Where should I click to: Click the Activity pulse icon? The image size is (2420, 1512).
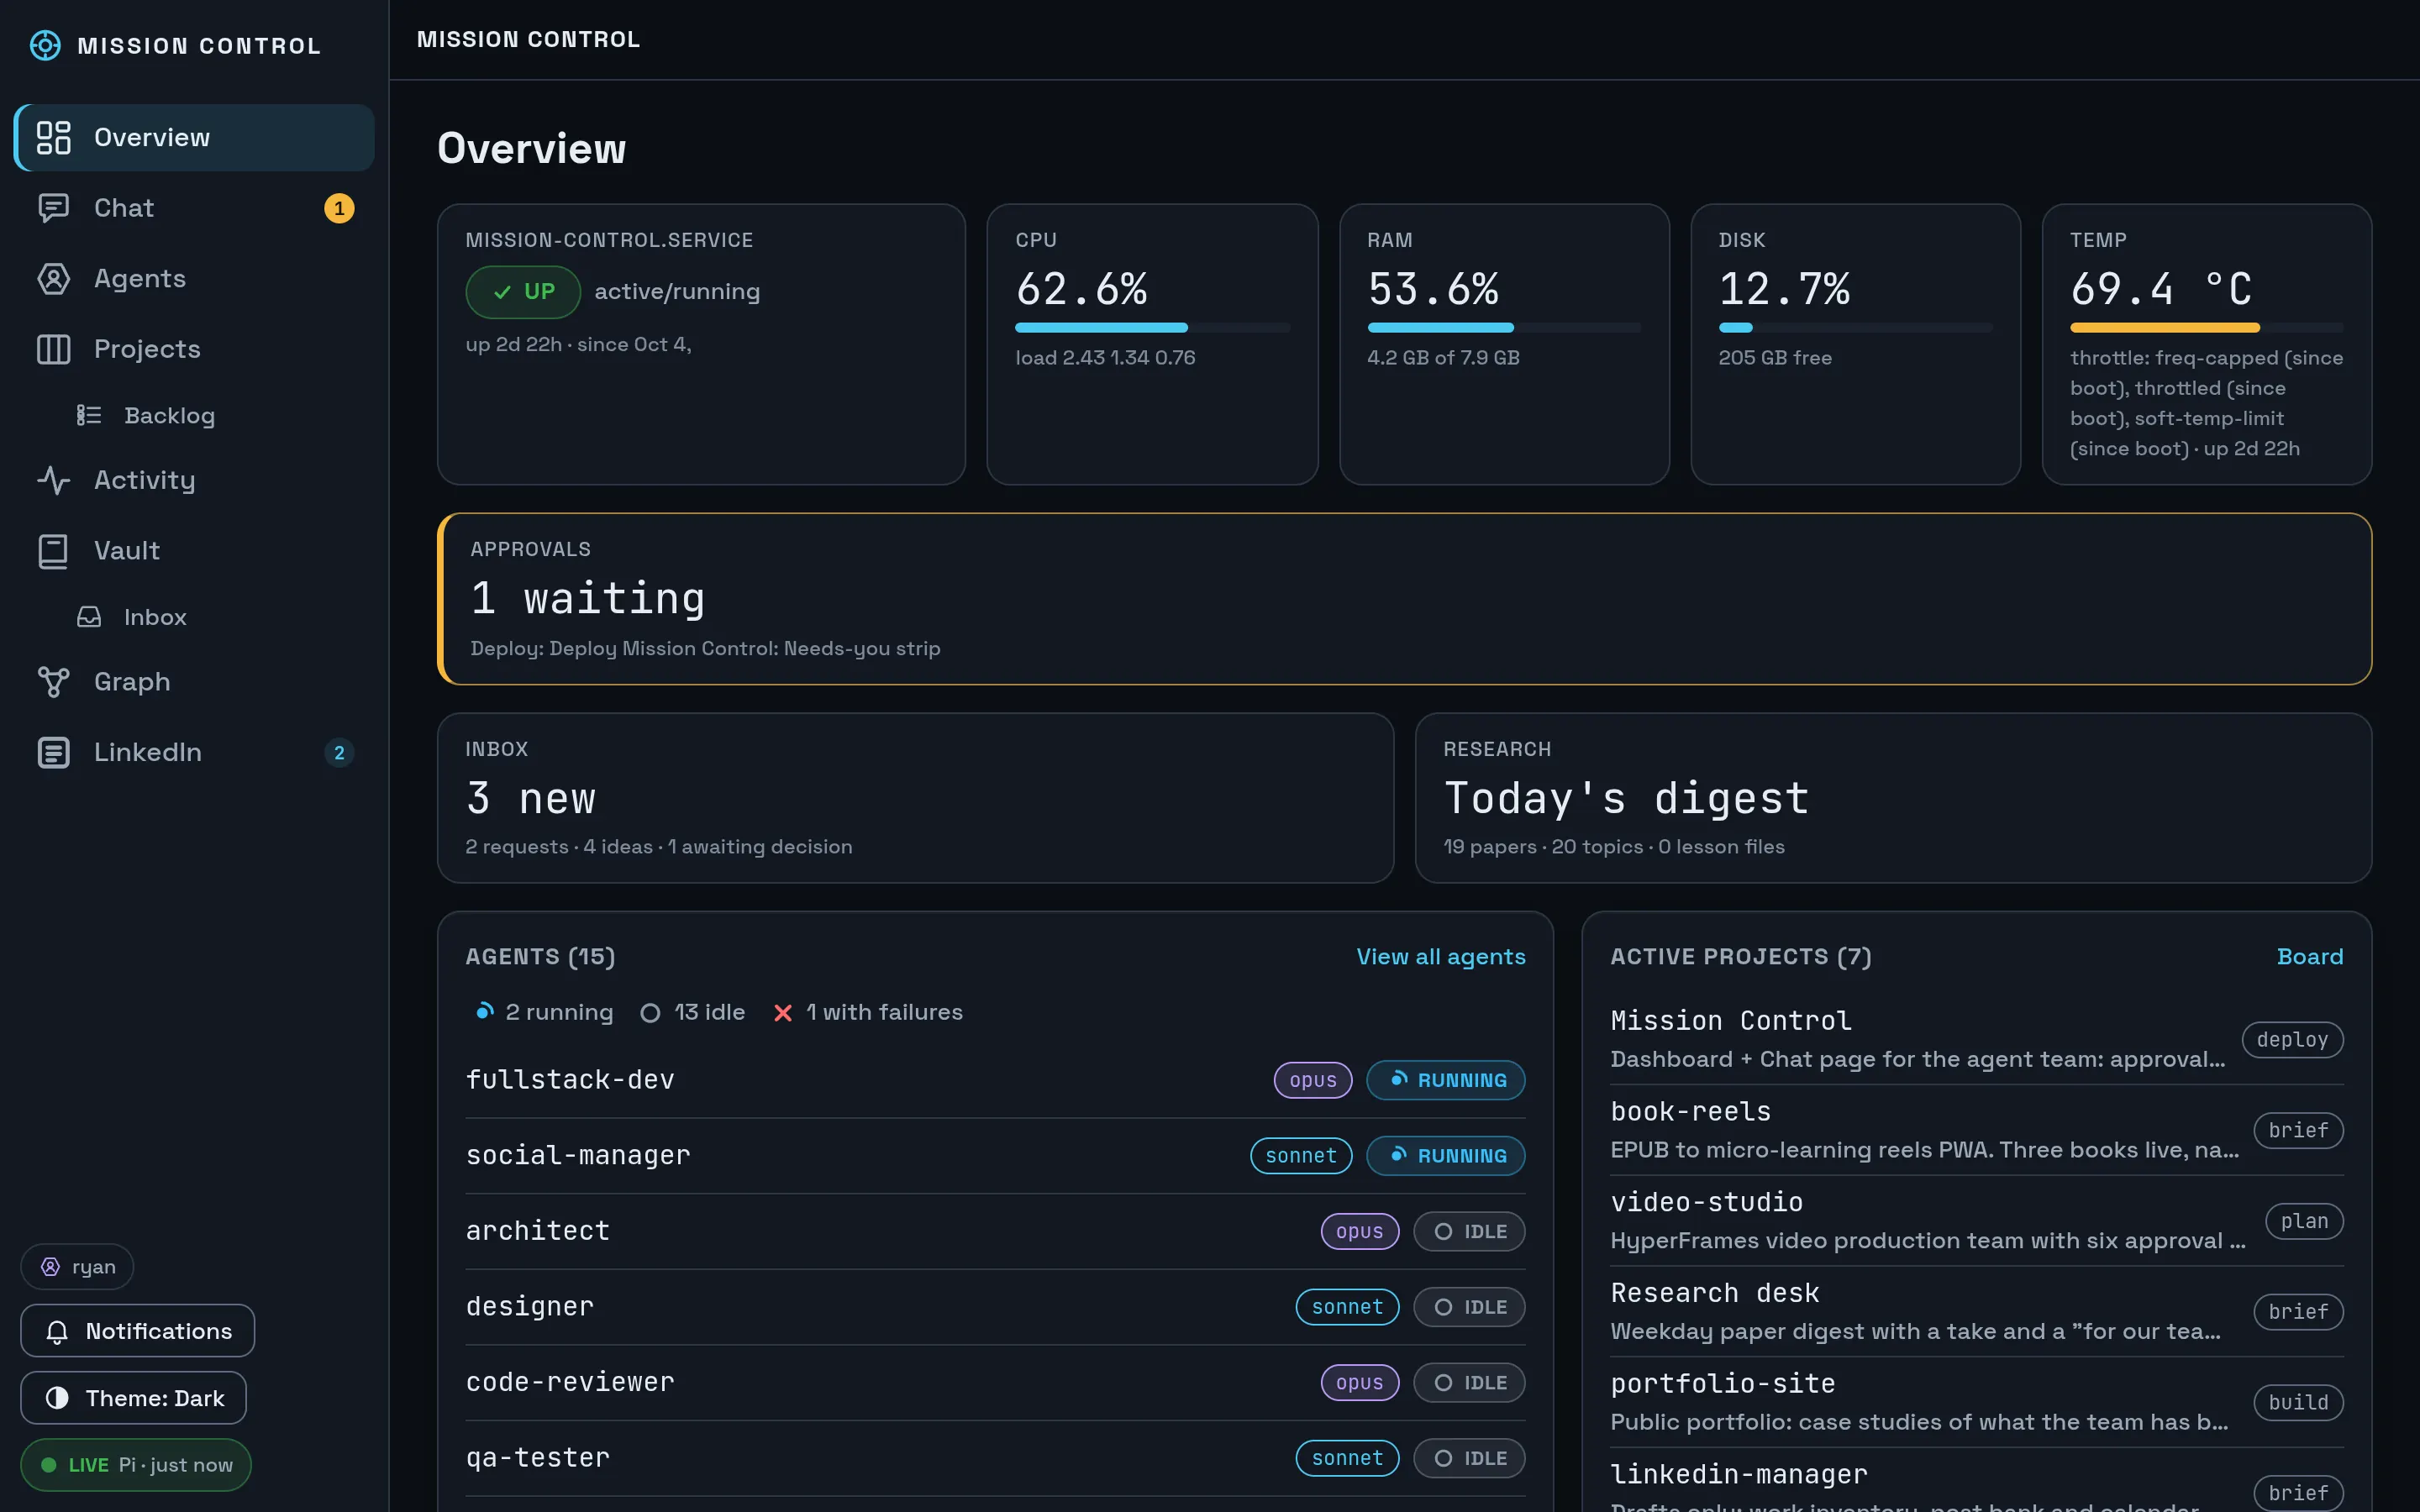(x=53, y=481)
